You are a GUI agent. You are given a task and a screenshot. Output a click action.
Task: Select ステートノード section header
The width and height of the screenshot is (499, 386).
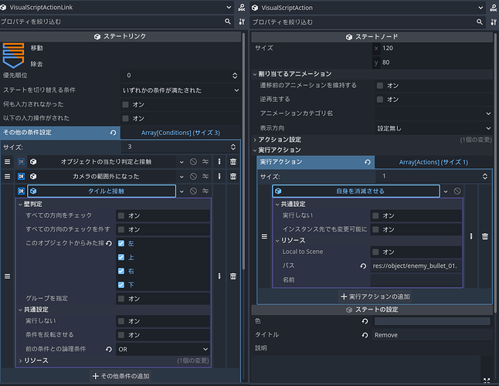coord(372,36)
